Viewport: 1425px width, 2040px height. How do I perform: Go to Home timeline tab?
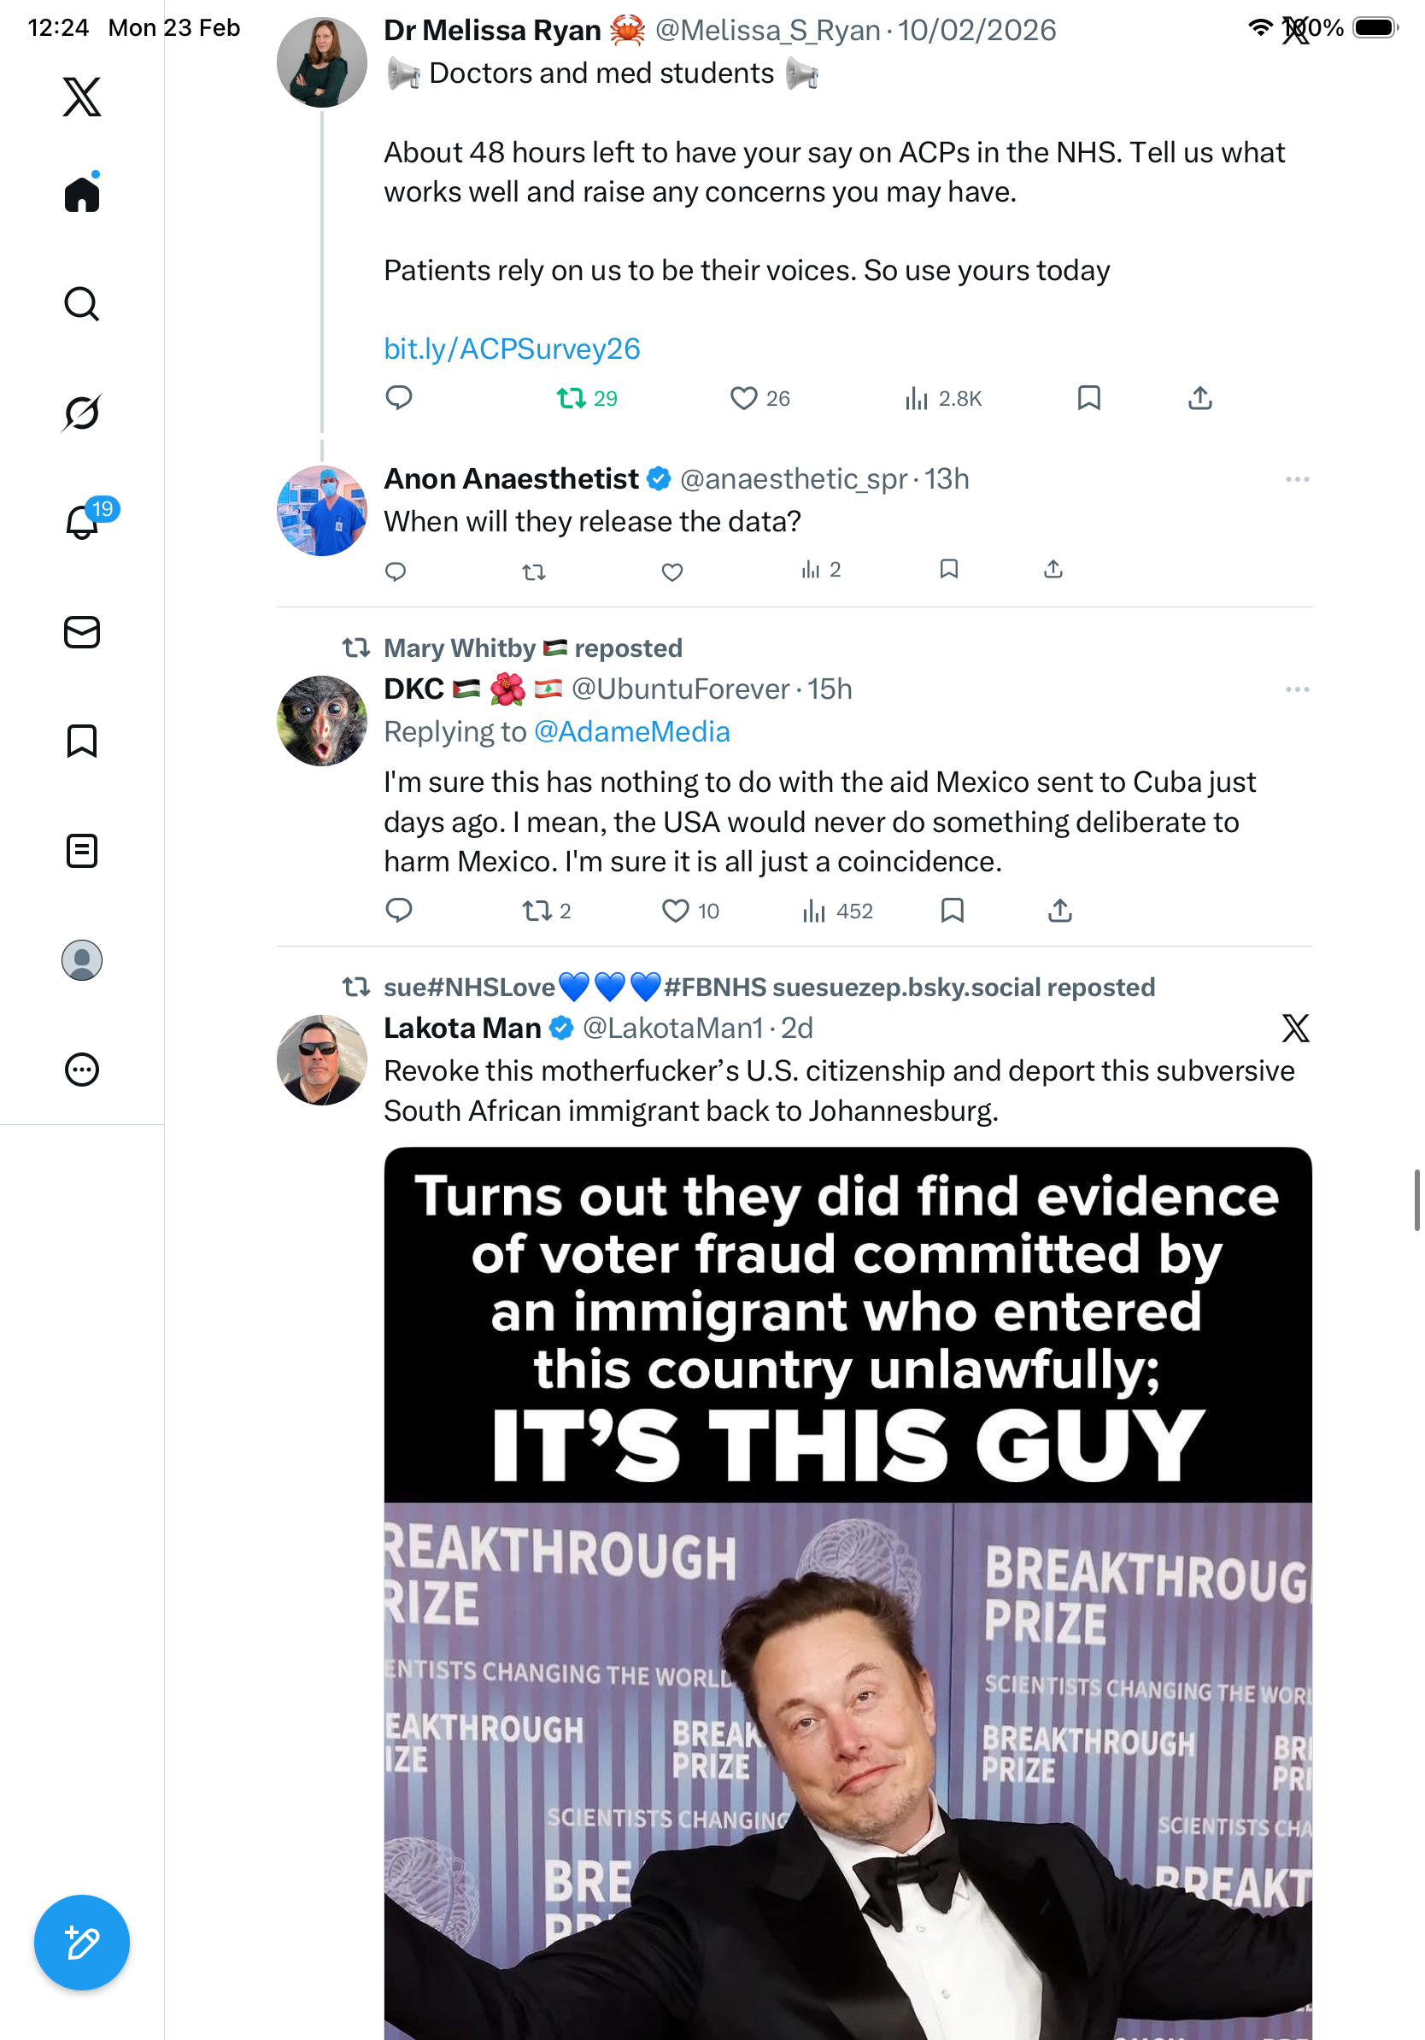(x=82, y=195)
